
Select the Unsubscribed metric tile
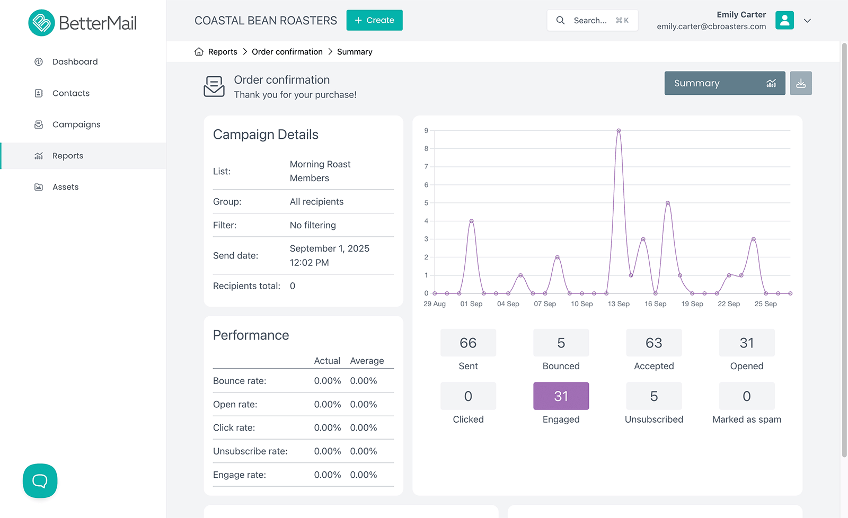(x=653, y=396)
